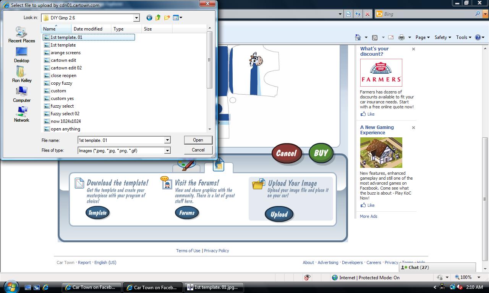The image size is (489, 293).
Task: Sort files by Date modified column
Action: click(88, 29)
